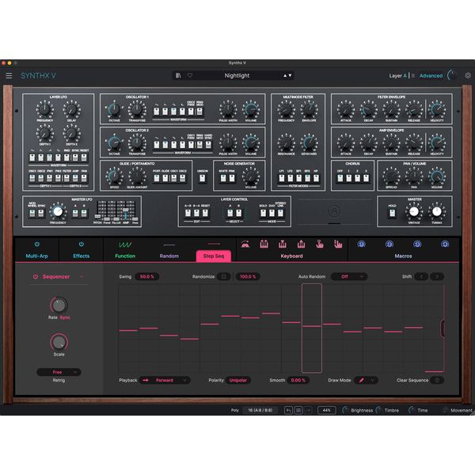The height and width of the screenshot is (475, 475).
Task: Click the fifth Keyboard hand icon
Action: pyautogui.click(x=320, y=244)
